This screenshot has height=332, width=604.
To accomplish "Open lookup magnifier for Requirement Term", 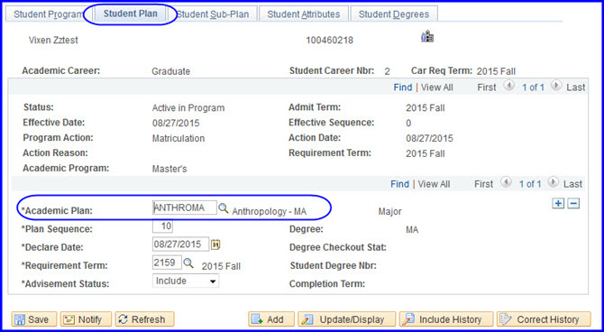I will pos(188,263).
